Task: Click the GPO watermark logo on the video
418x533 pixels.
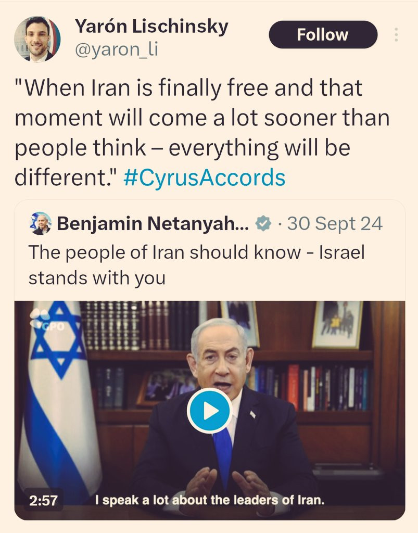Action: point(46,320)
